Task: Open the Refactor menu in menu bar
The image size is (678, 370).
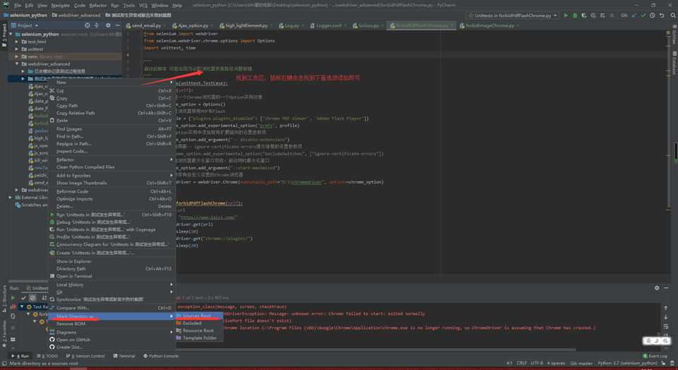Action: click(x=97, y=6)
